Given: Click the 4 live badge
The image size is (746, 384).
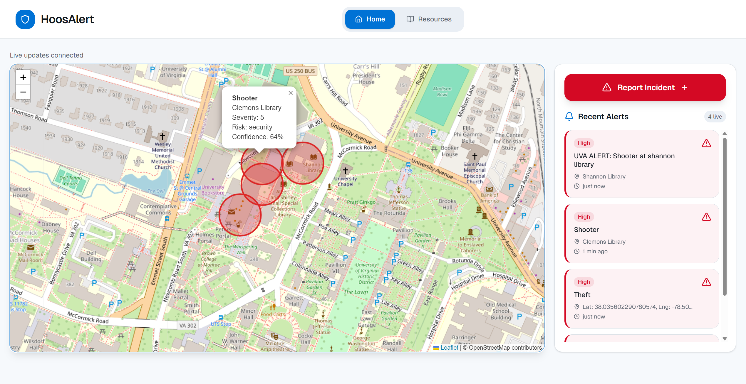Looking at the screenshot, I should pyautogui.click(x=715, y=117).
